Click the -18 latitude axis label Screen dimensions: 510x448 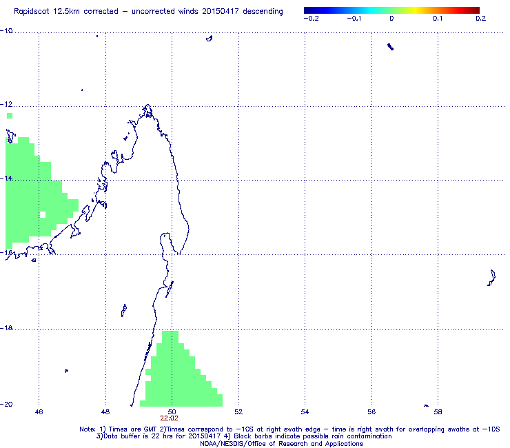coord(6,328)
